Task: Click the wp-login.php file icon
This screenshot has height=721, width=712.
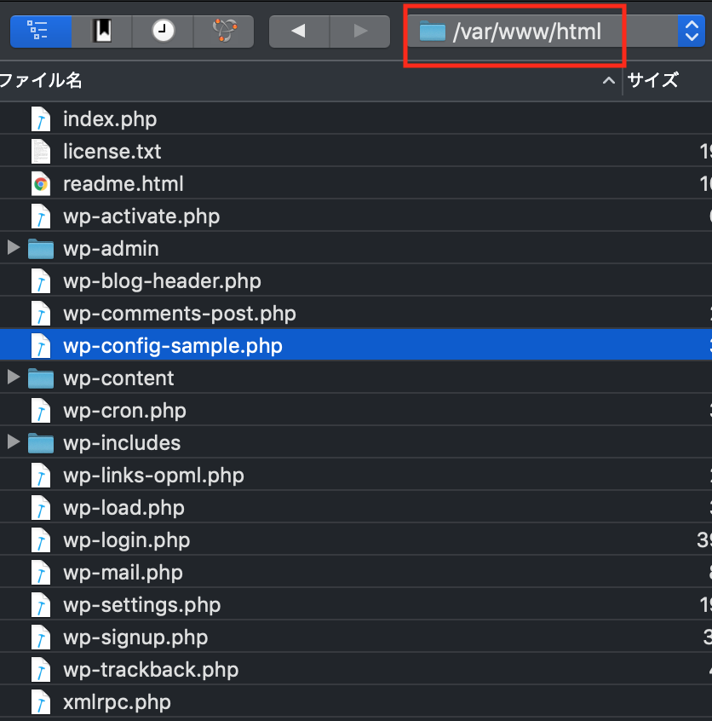Action: coord(40,540)
